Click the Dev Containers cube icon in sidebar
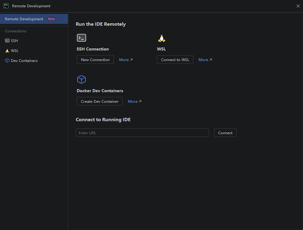Screen dimensions: 303x230 point(7,60)
